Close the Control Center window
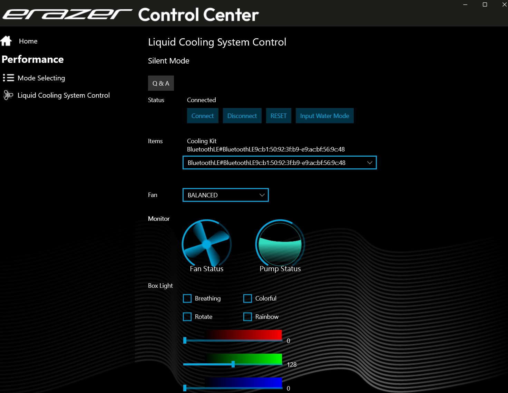Image resolution: width=508 pixels, height=393 pixels. point(504,4)
